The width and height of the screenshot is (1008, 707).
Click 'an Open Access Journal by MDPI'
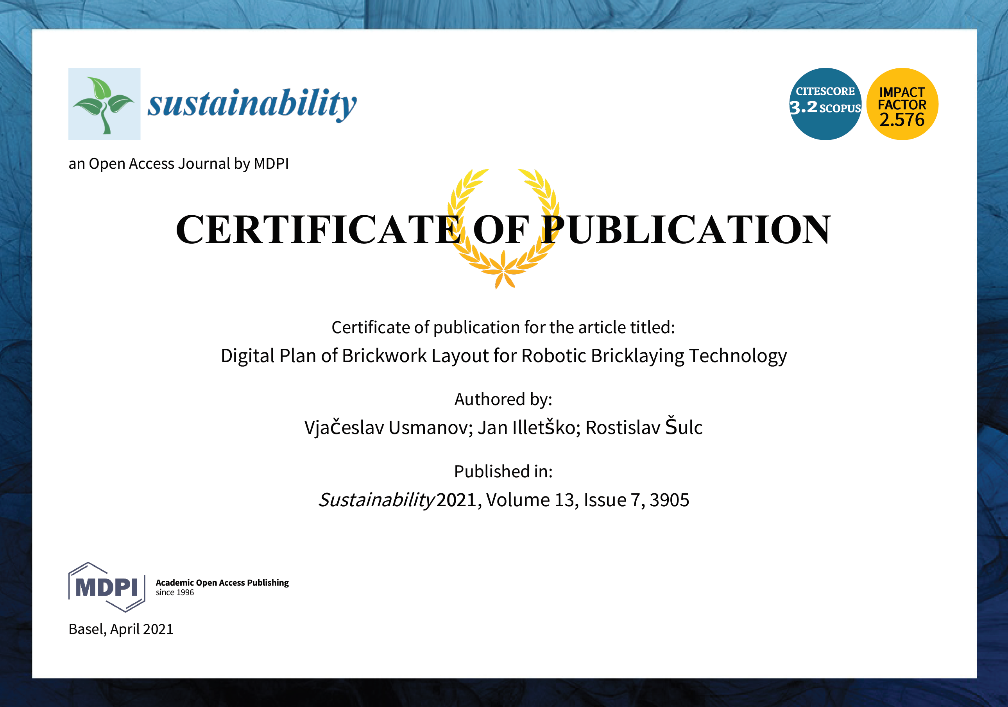(179, 164)
